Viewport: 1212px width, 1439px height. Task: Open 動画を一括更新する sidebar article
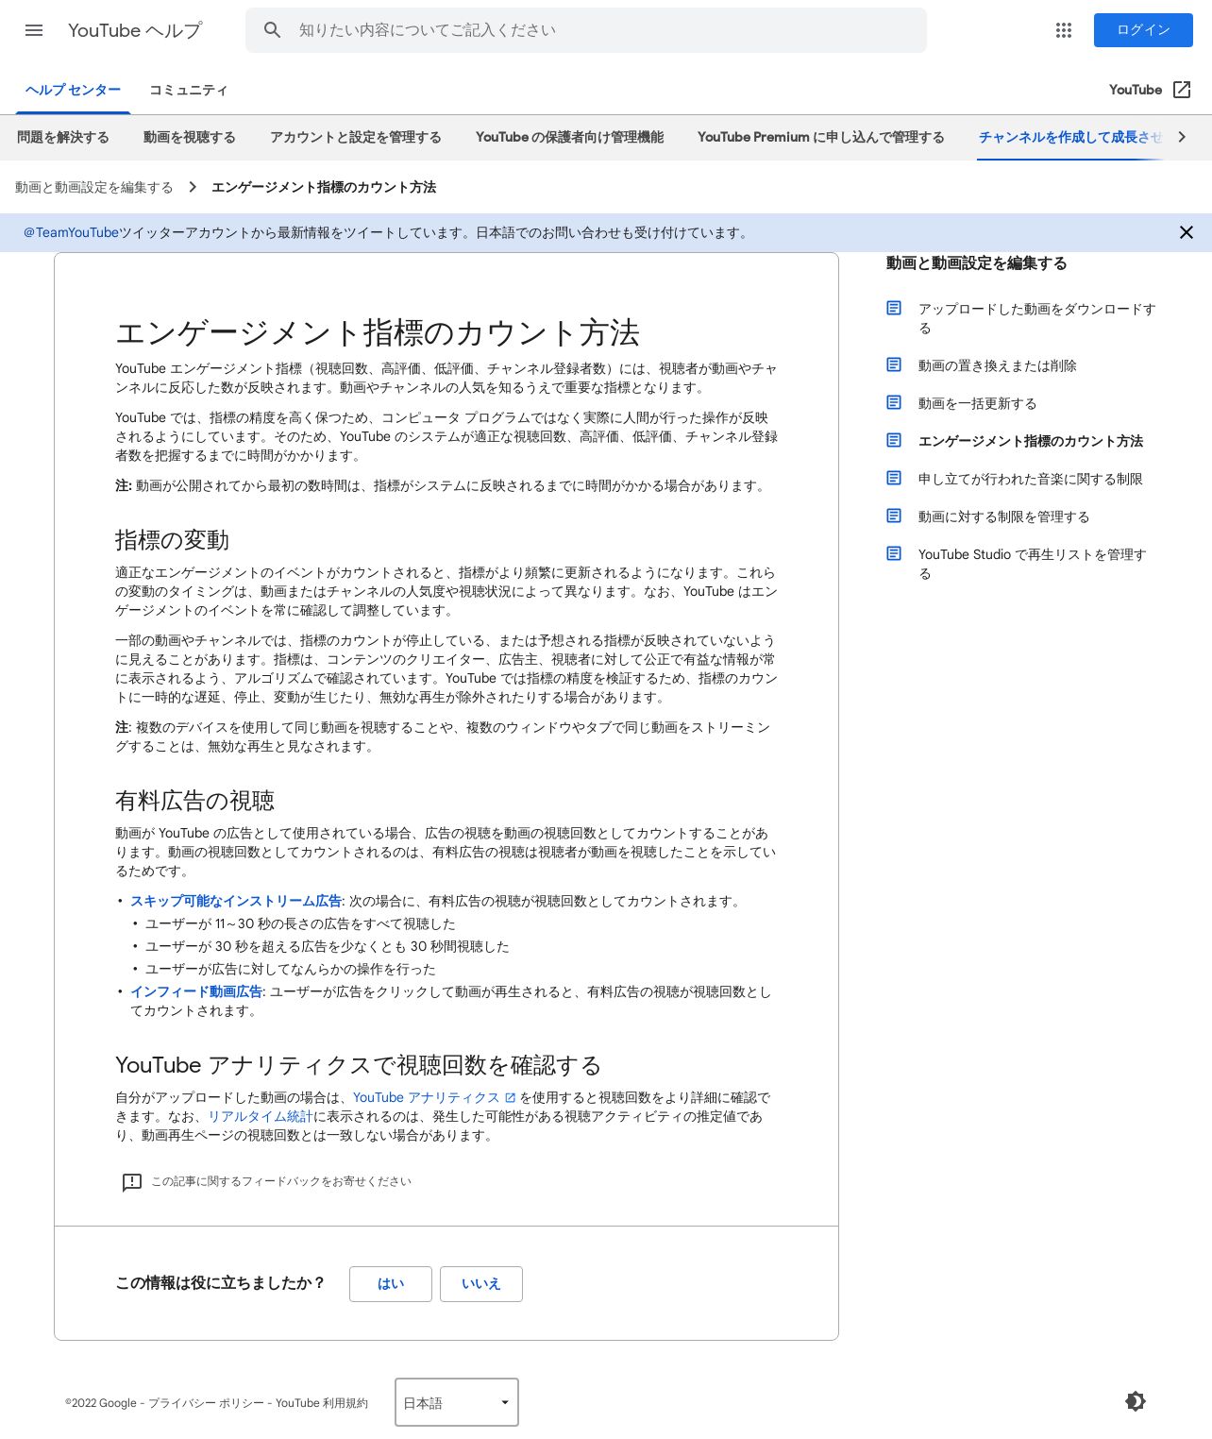click(x=977, y=403)
